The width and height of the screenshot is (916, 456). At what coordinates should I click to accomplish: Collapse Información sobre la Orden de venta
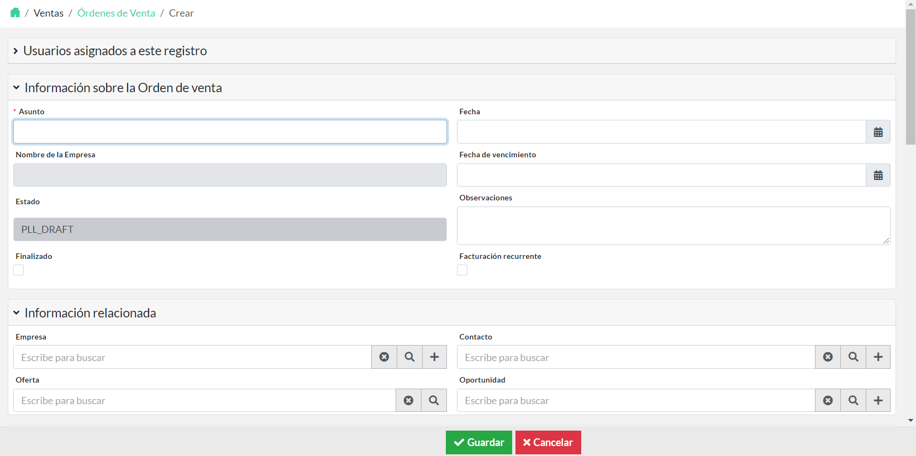click(x=123, y=88)
